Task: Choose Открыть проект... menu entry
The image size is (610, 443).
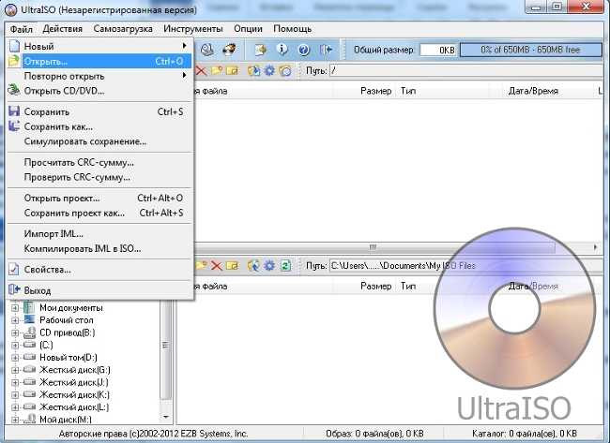Action: [x=100, y=198]
